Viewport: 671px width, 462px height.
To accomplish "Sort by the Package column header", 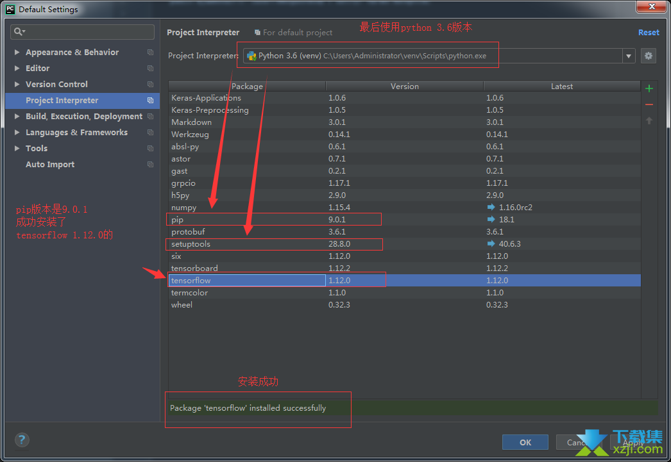I will pos(247,86).
